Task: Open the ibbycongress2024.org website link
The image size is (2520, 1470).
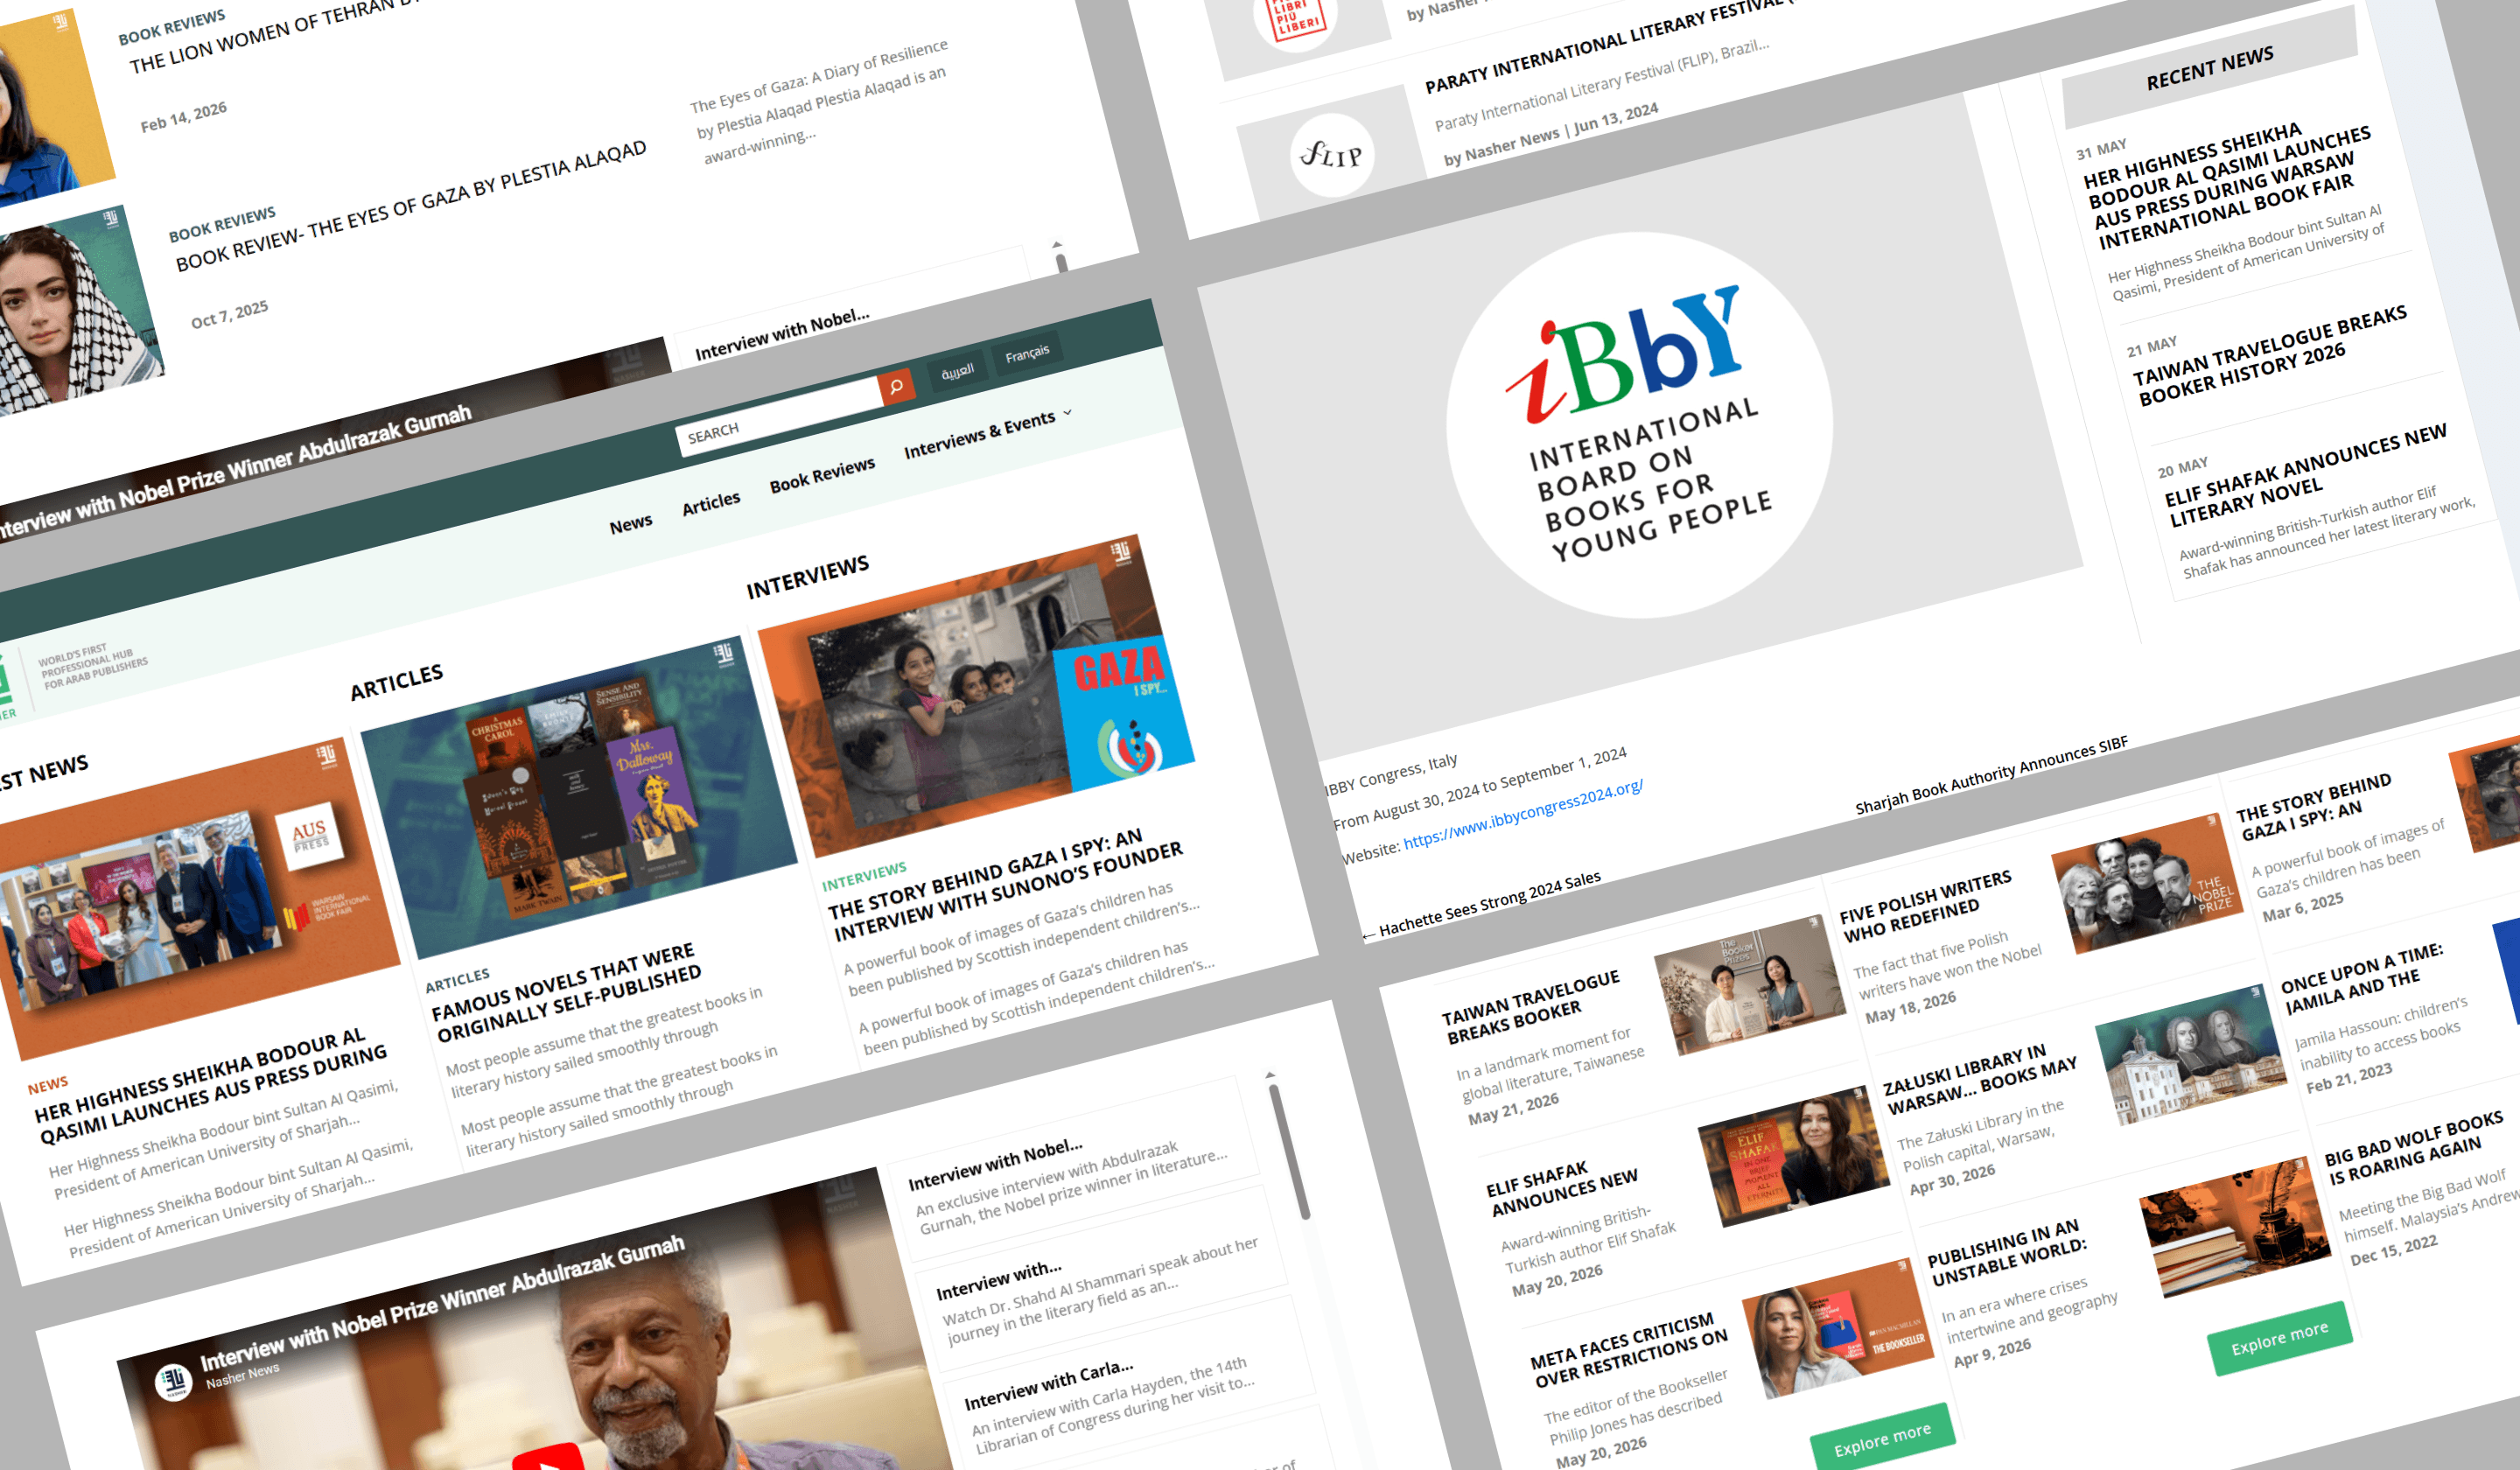Action: click(1523, 814)
